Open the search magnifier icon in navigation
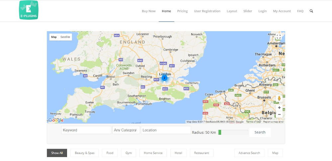This screenshot has height=161, width=332. click(x=311, y=11)
